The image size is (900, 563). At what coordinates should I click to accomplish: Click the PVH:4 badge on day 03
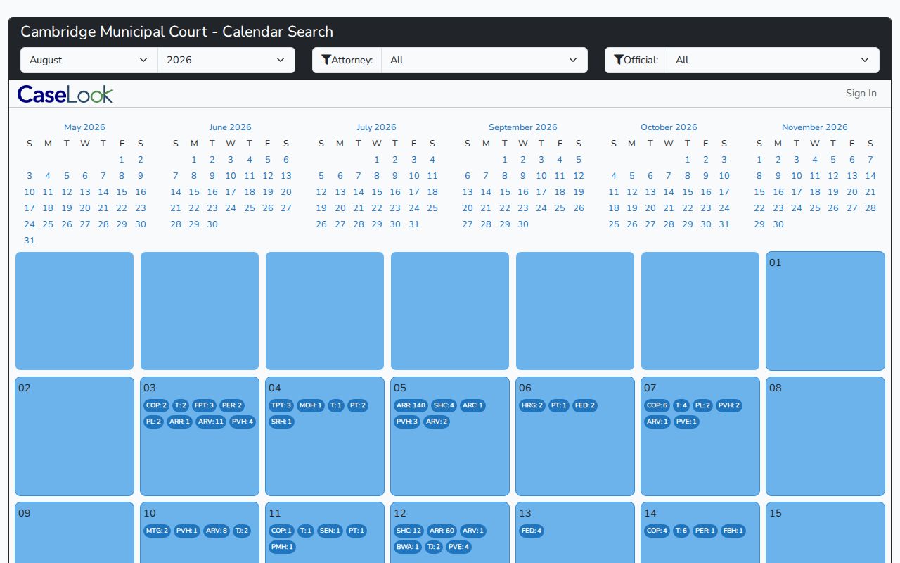tap(243, 422)
